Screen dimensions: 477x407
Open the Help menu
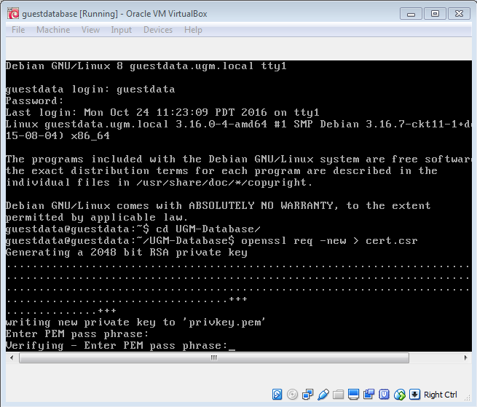(193, 30)
